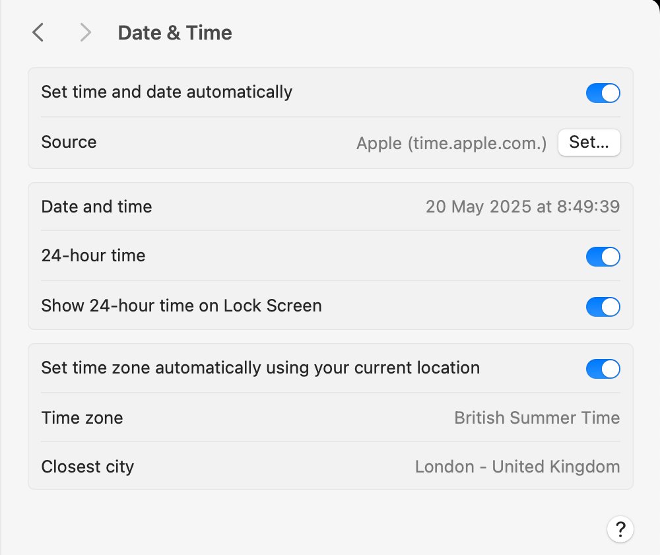Click British Summer Time value
Viewport: 660px width, 555px height.
coord(537,418)
